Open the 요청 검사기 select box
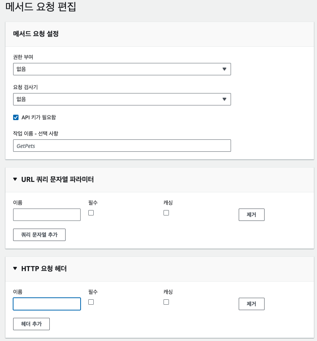 point(121,99)
